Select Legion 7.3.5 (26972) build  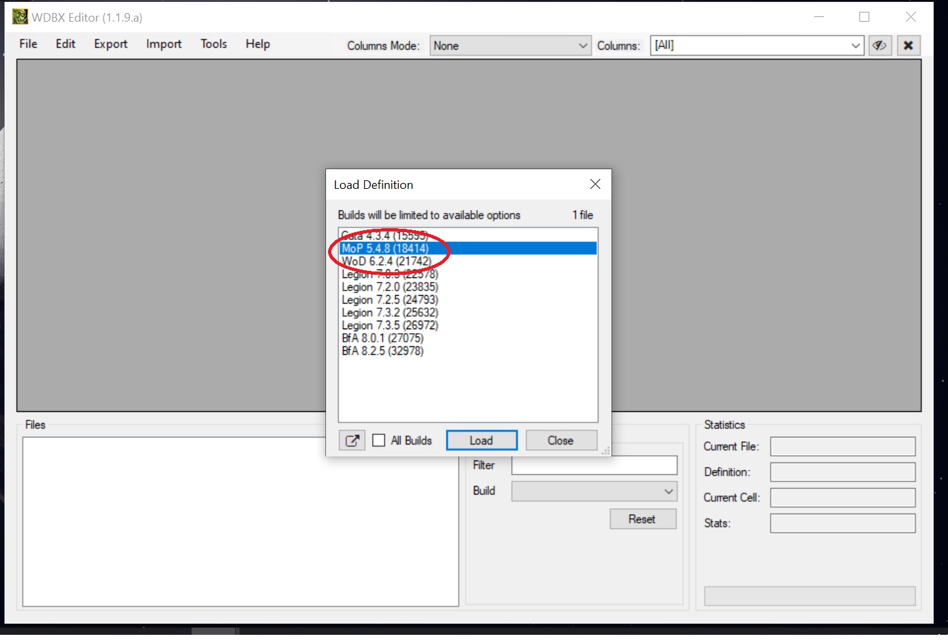click(468, 325)
